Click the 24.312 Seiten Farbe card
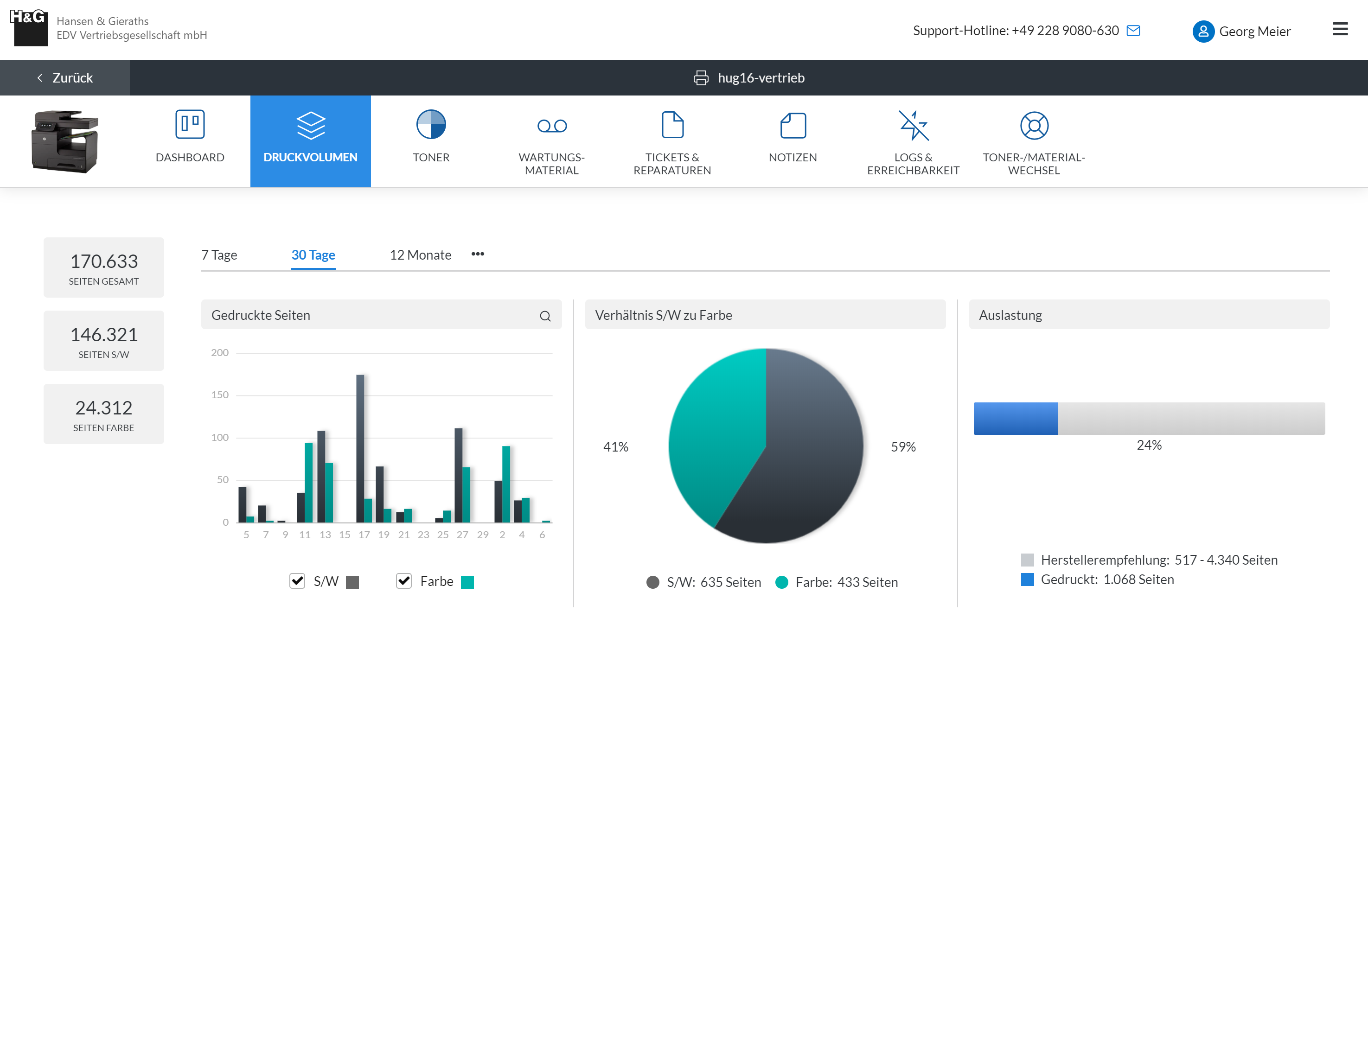The width and height of the screenshot is (1368, 1057). (x=103, y=414)
